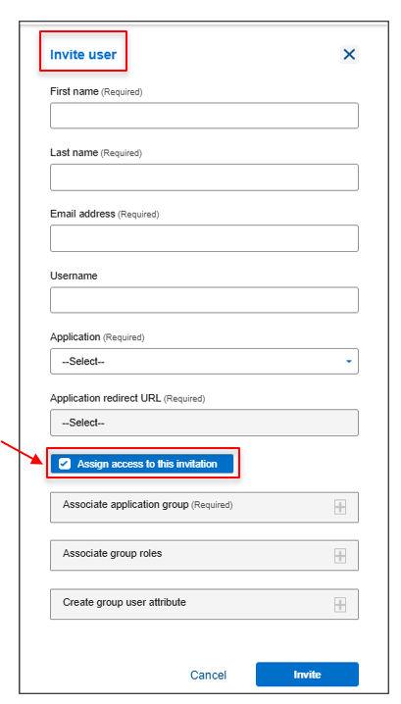
Task: Click plus icon for Associate application group
Action: 340,507
